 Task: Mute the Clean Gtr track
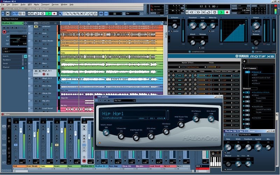(36, 93)
